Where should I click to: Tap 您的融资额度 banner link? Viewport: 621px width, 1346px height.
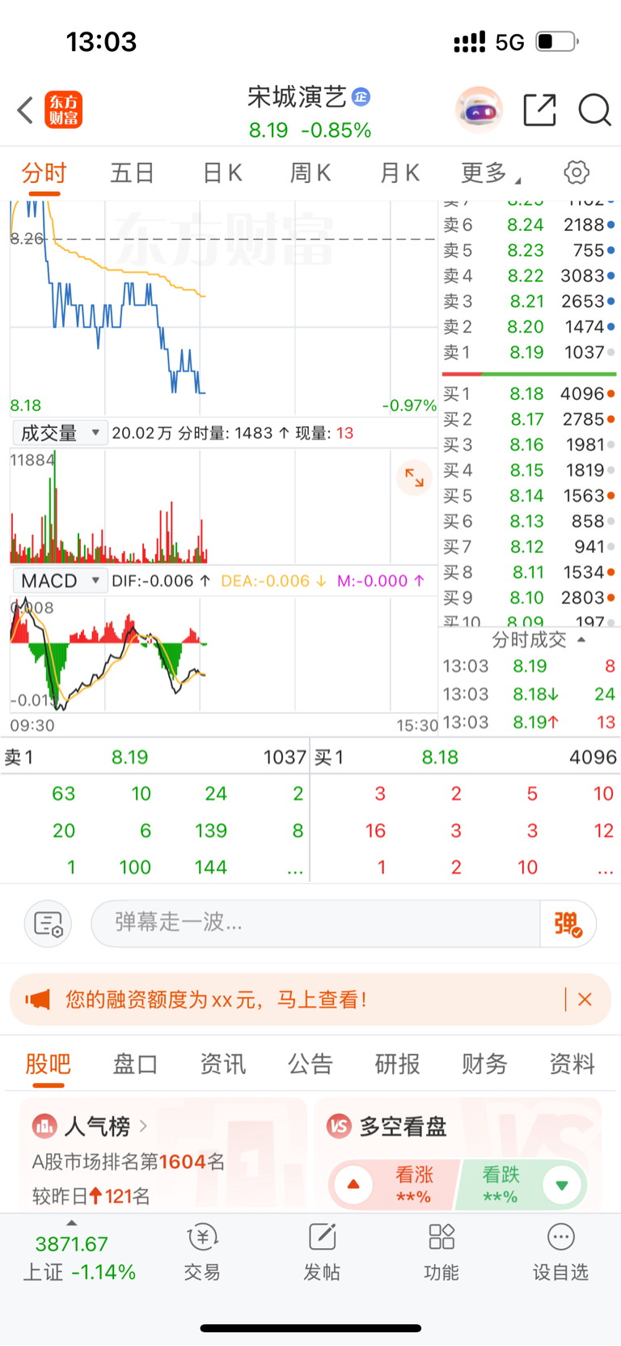pos(216,1000)
